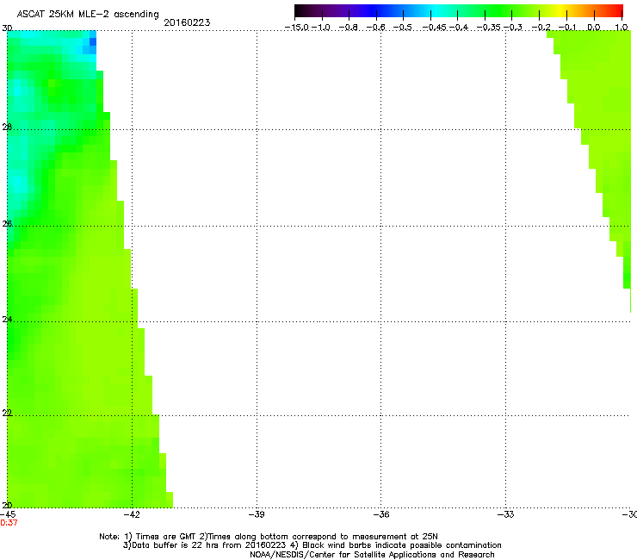Click the dark blue pixel in the left swath
Viewport: 637px width, 560px height.
click(x=93, y=41)
